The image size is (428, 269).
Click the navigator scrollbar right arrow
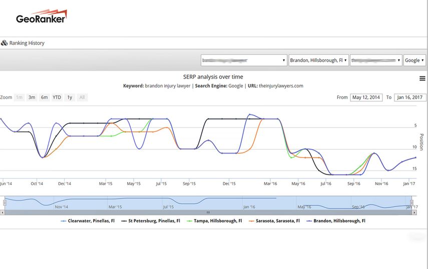(414, 212)
